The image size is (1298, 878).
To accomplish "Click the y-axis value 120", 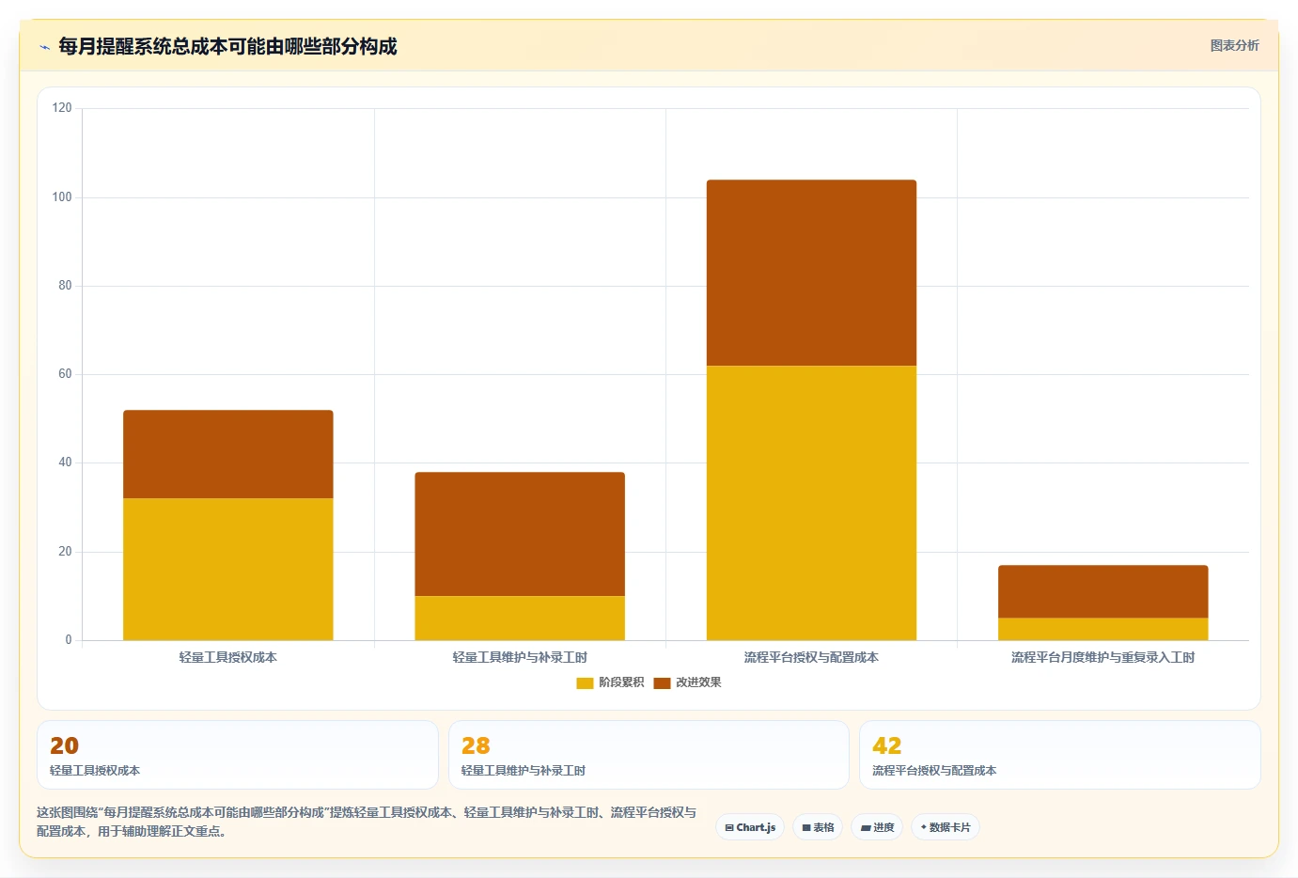I will pyautogui.click(x=62, y=108).
